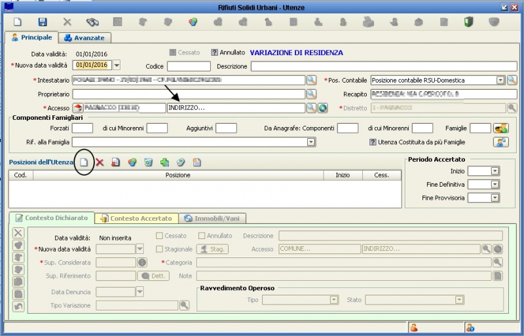The width and height of the screenshot is (524, 336).
Task: Enable the Stagionale checkbox
Action: click(x=159, y=249)
